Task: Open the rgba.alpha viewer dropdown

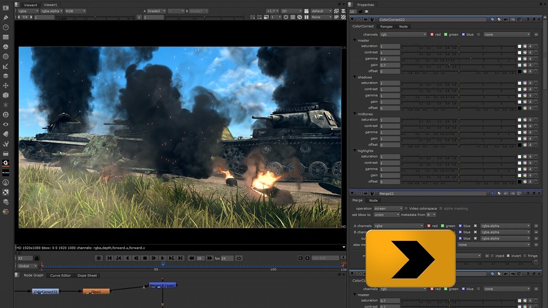Action: [x=51, y=11]
